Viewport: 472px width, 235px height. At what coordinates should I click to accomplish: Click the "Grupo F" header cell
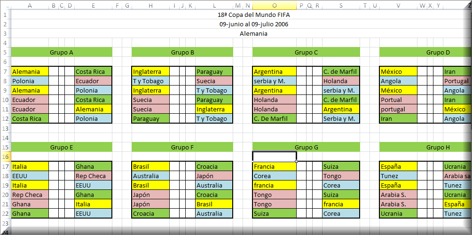click(182, 147)
